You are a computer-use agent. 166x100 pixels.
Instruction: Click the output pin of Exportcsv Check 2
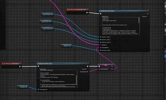[50, 21]
